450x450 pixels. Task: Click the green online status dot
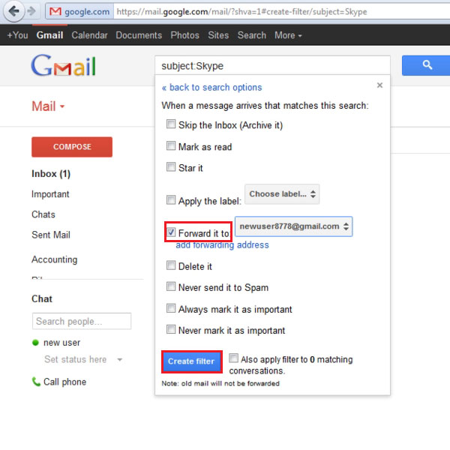click(x=35, y=343)
